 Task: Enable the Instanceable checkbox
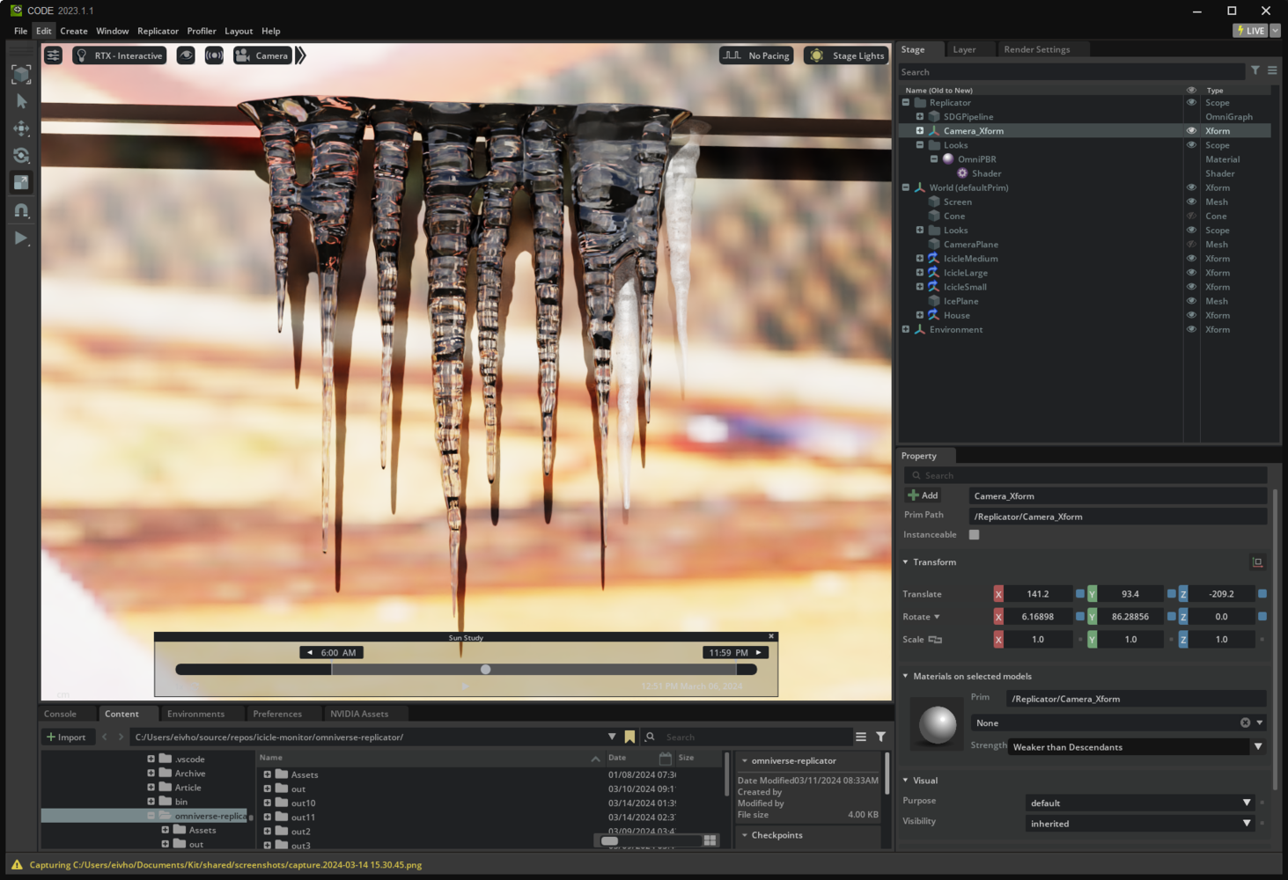974,535
